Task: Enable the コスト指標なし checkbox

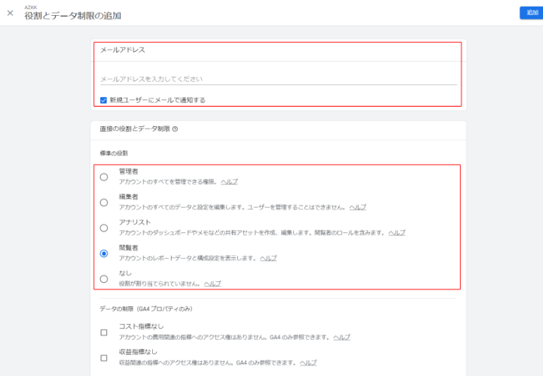Action: 104,332
